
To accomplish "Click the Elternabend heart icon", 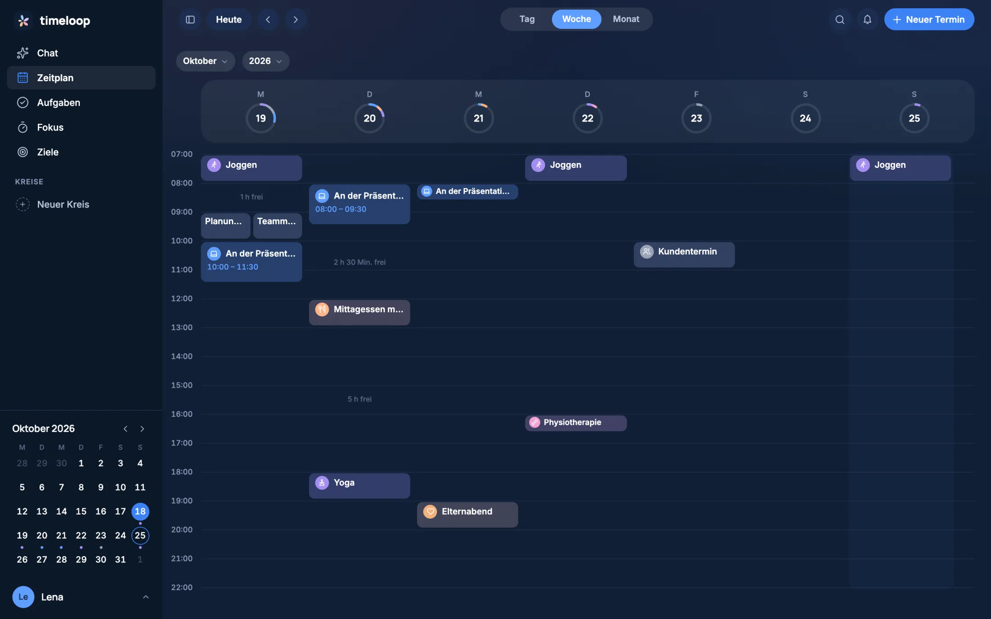I will [x=430, y=511].
